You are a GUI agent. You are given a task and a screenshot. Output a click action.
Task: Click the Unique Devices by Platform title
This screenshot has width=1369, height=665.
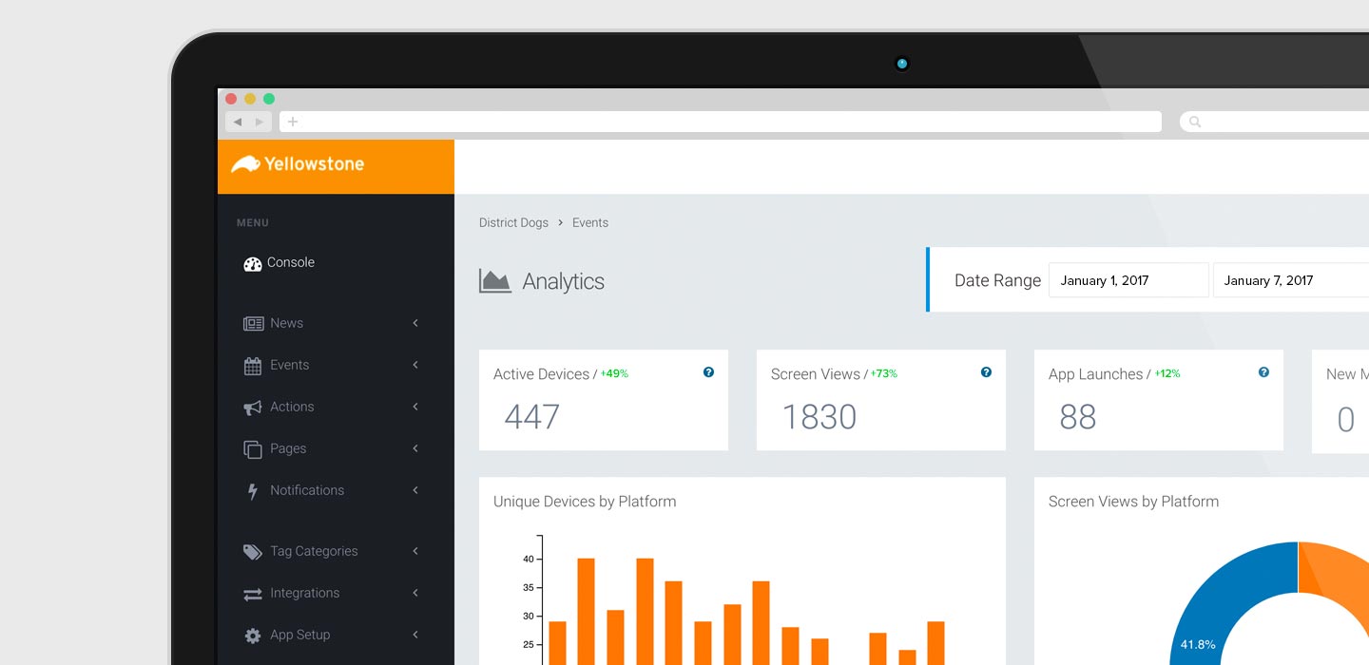[585, 502]
